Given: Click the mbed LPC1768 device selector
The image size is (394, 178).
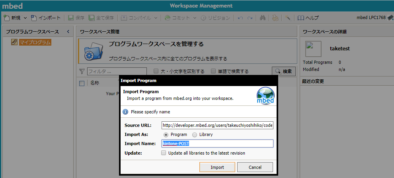Looking at the screenshot, I should [374, 17].
